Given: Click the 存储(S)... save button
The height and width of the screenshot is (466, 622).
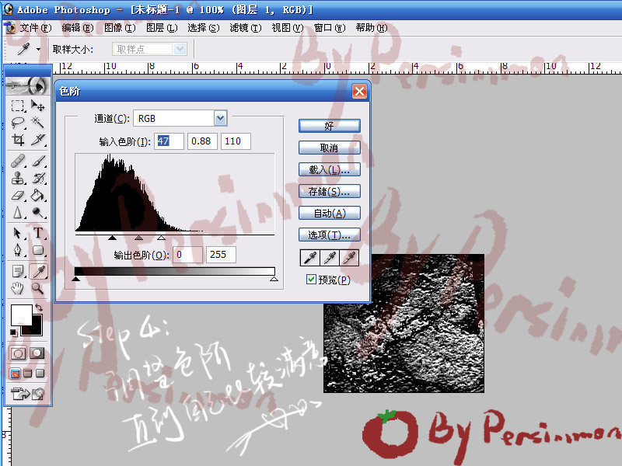Looking at the screenshot, I should coord(329,191).
